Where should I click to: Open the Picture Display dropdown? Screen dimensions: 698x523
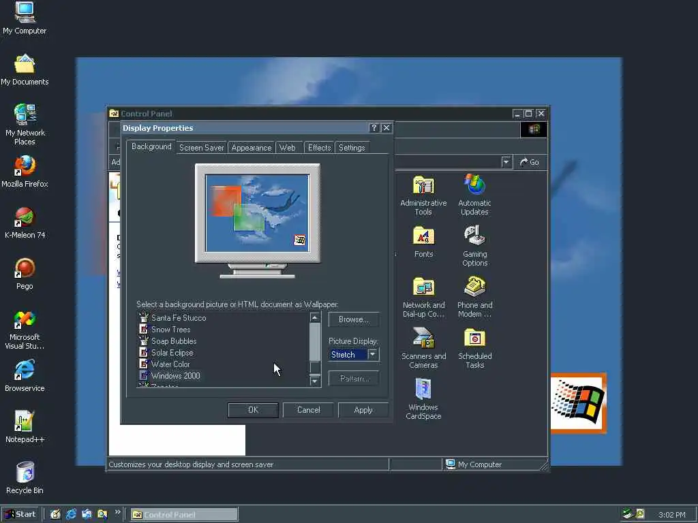pyautogui.click(x=373, y=354)
